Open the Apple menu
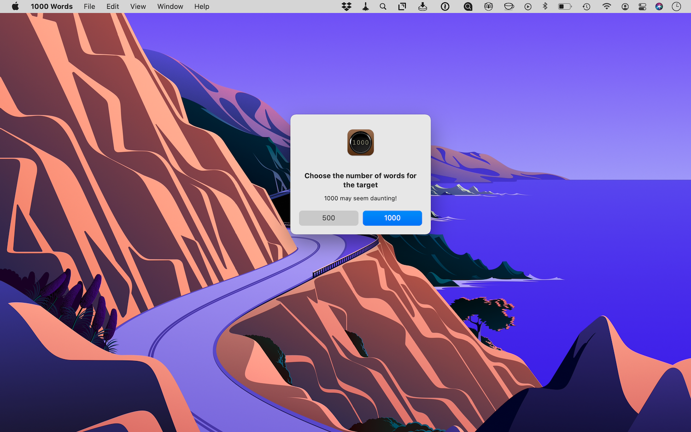This screenshot has width=691, height=432. pyautogui.click(x=15, y=6)
